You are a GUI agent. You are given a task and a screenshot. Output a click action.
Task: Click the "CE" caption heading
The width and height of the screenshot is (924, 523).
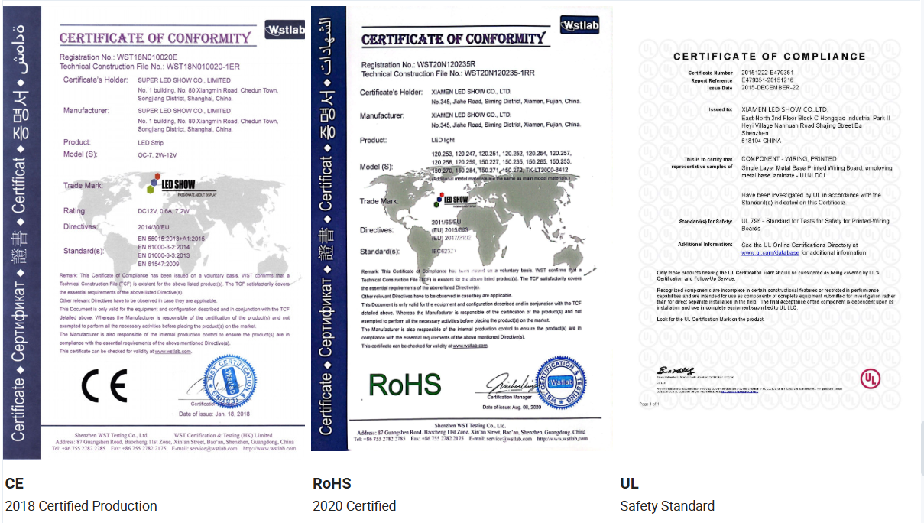(x=15, y=483)
